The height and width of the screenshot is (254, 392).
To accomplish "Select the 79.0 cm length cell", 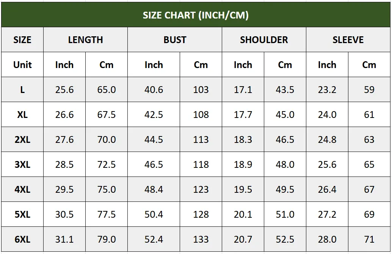I will [107, 239].
